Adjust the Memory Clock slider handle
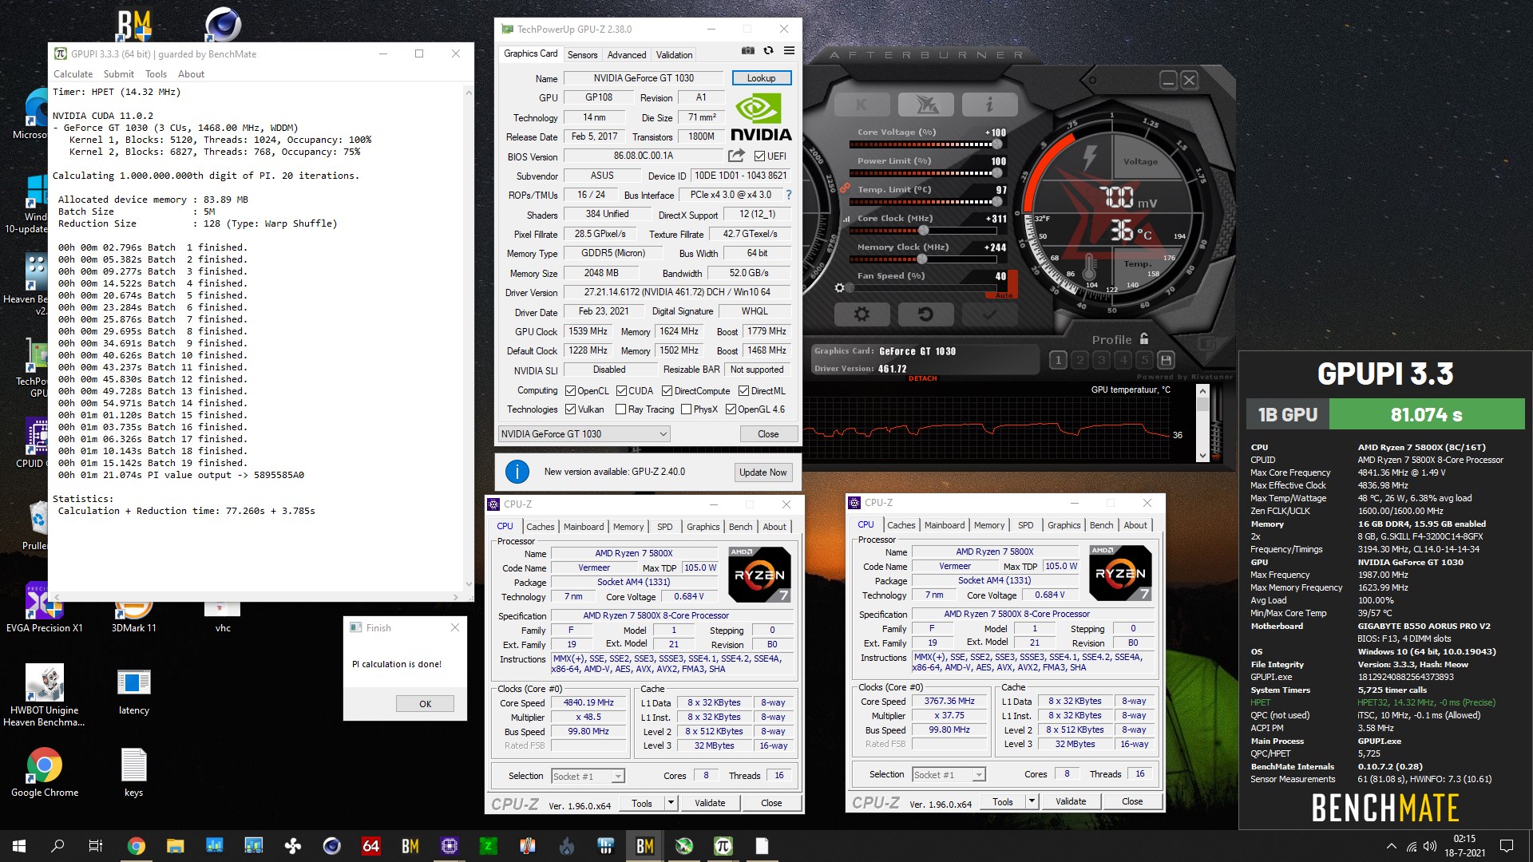This screenshot has width=1533, height=862. pos(922,259)
